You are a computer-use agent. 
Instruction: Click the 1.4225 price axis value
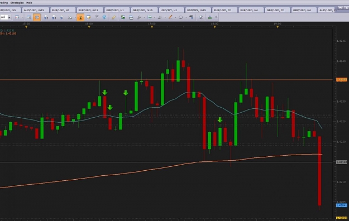[341, 122]
